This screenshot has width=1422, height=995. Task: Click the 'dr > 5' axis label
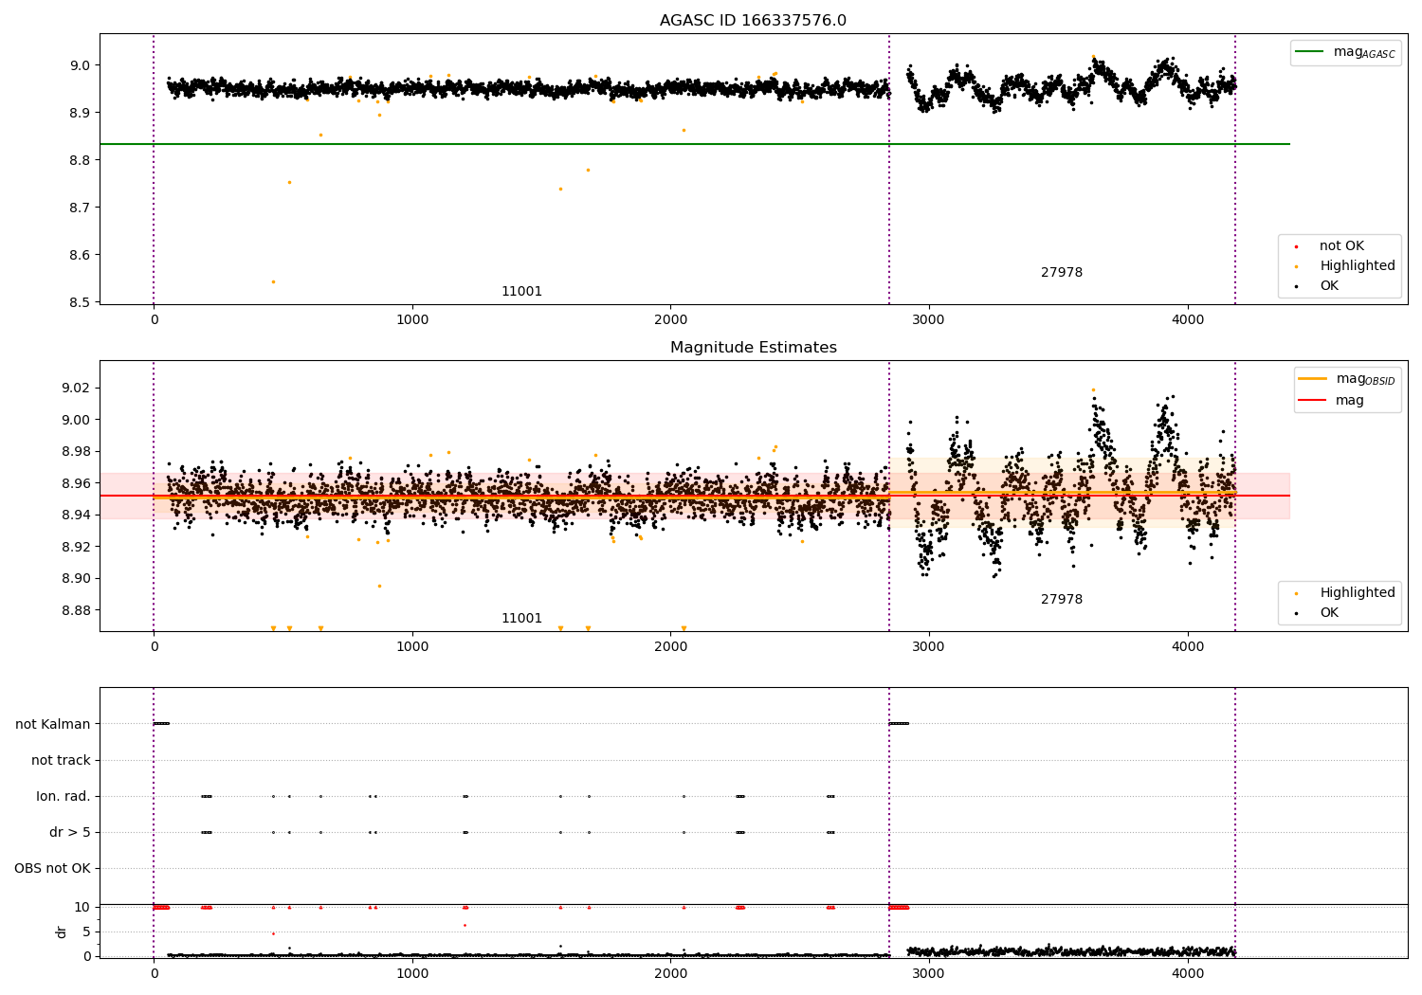point(70,832)
